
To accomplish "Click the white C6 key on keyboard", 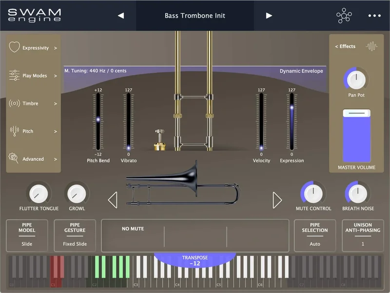I will pos(260,283).
